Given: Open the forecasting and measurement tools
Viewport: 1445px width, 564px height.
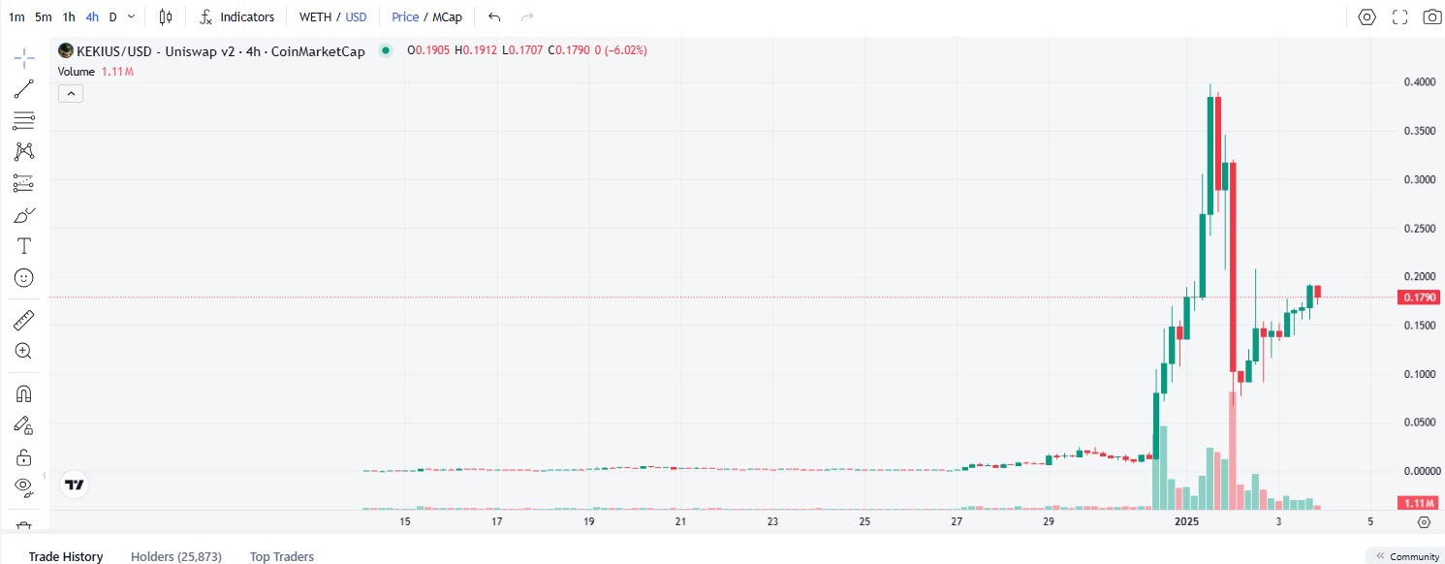Looking at the screenshot, I should click(x=24, y=183).
